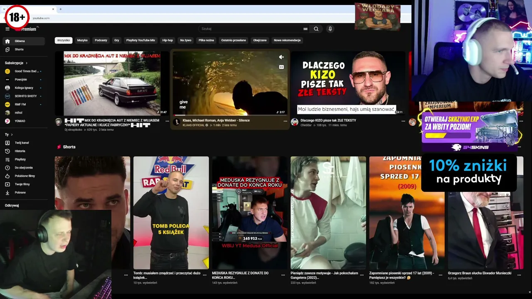Select the Wszystko filter chip
The image size is (532, 299).
(64, 40)
